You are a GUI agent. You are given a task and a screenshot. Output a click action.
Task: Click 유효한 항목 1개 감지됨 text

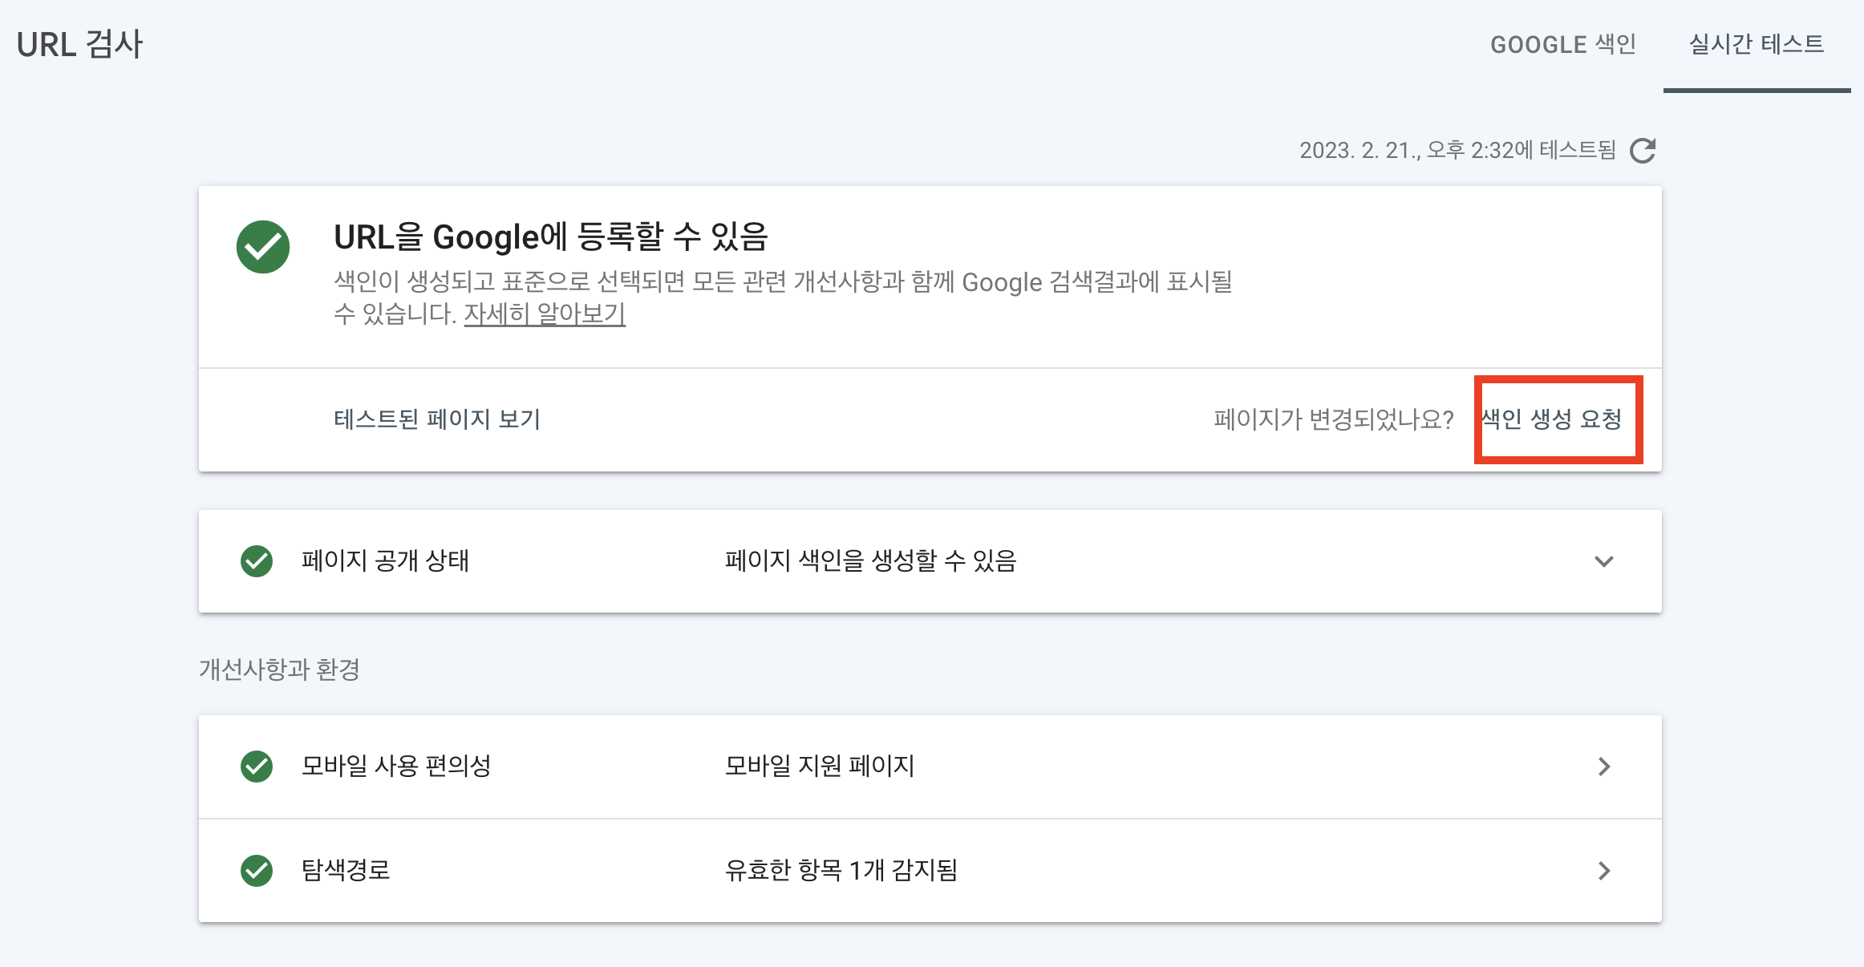coord(841,871)
